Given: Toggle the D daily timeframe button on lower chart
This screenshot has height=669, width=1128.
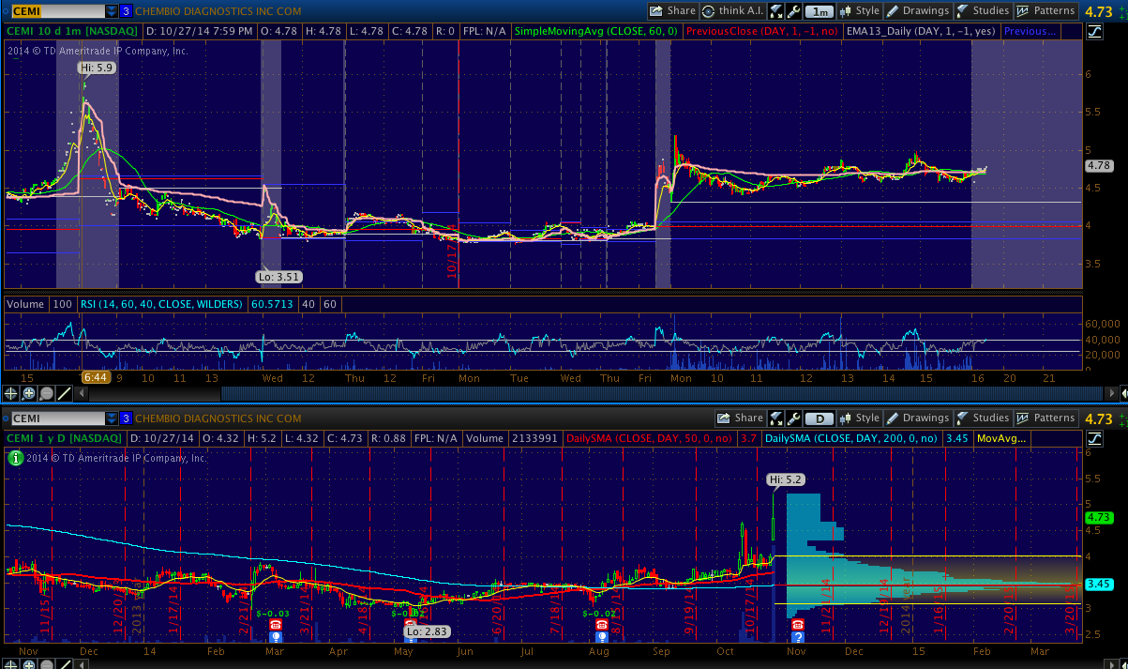Looking at the screenshot, I should (820, 418).
